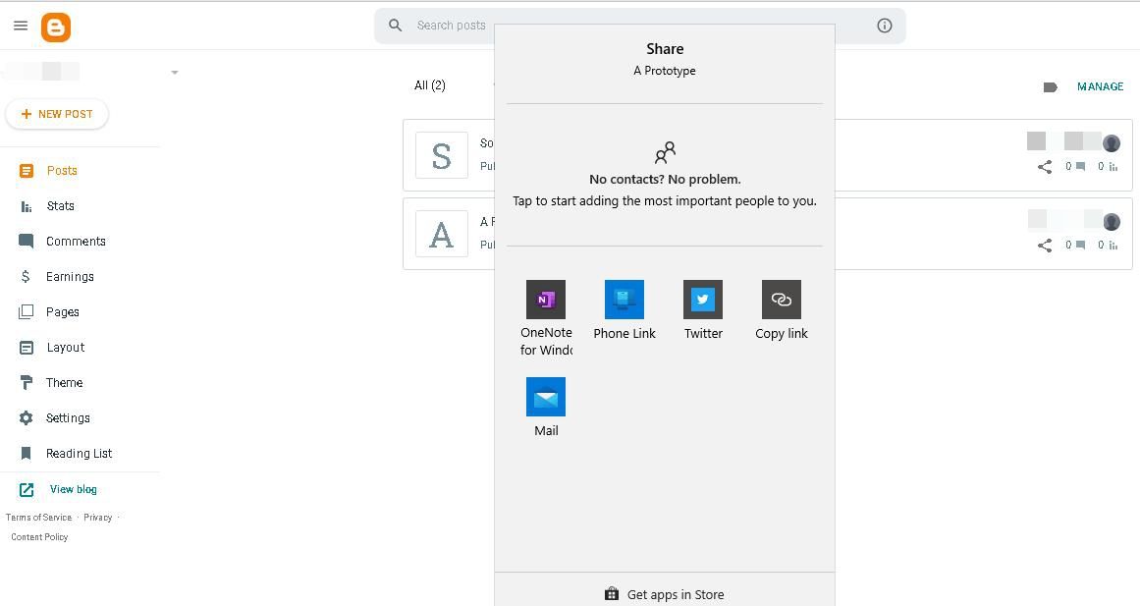The image size is (1140, 606).
Task: Click the Settings gear icon in sidebar
Action: point(27,418)
